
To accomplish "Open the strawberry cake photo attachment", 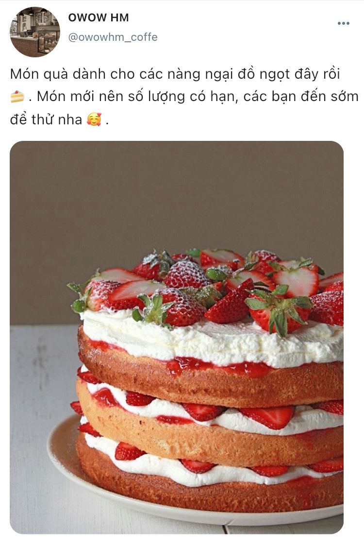I will [x=177, y=337].
